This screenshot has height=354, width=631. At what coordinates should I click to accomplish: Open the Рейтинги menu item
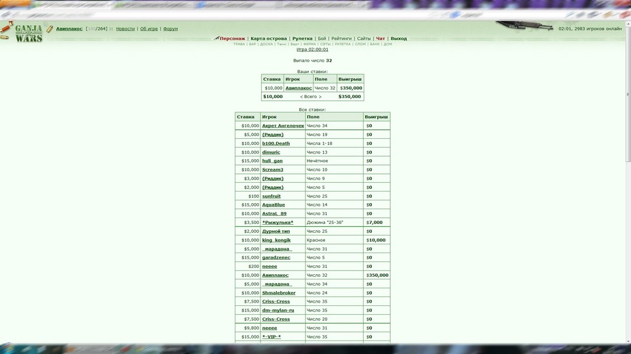341,39
